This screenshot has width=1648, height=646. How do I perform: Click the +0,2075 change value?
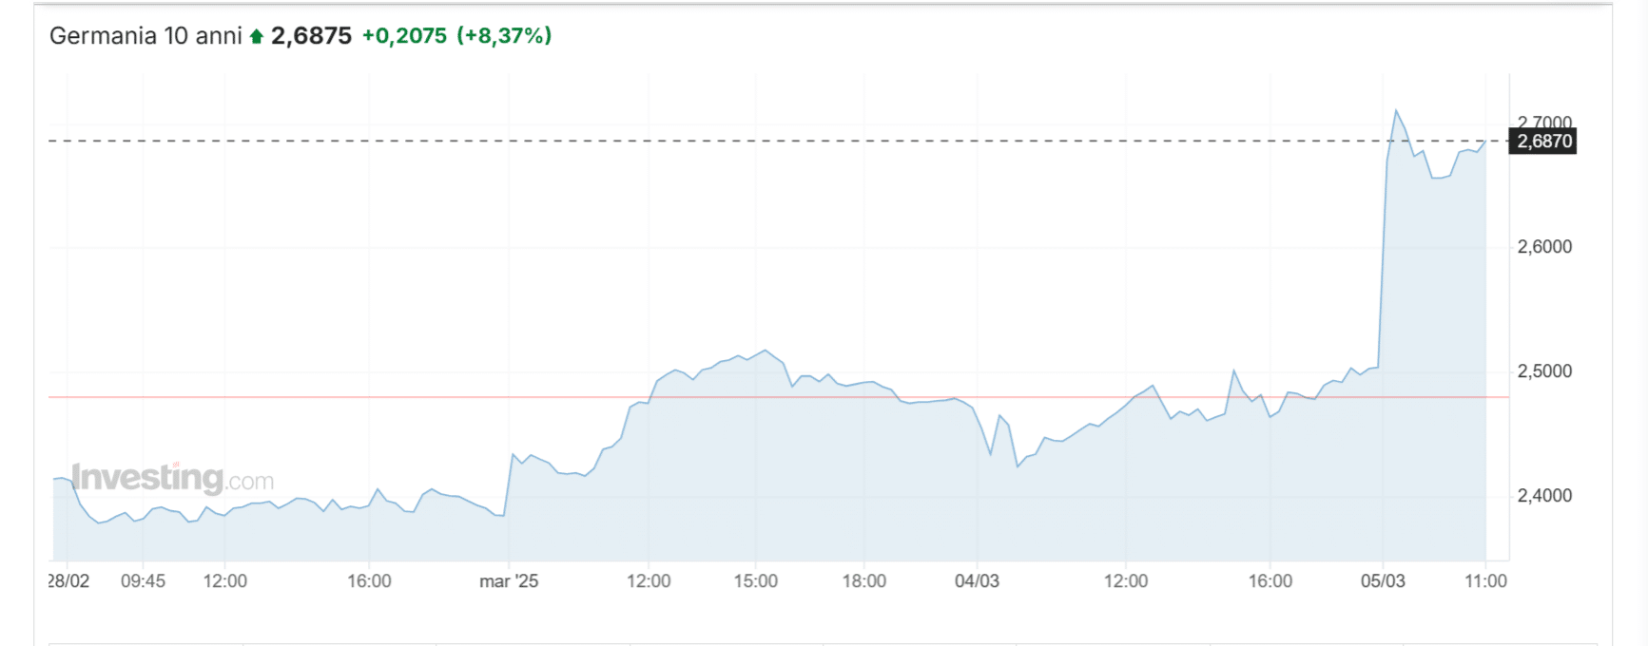coord(404,36)
